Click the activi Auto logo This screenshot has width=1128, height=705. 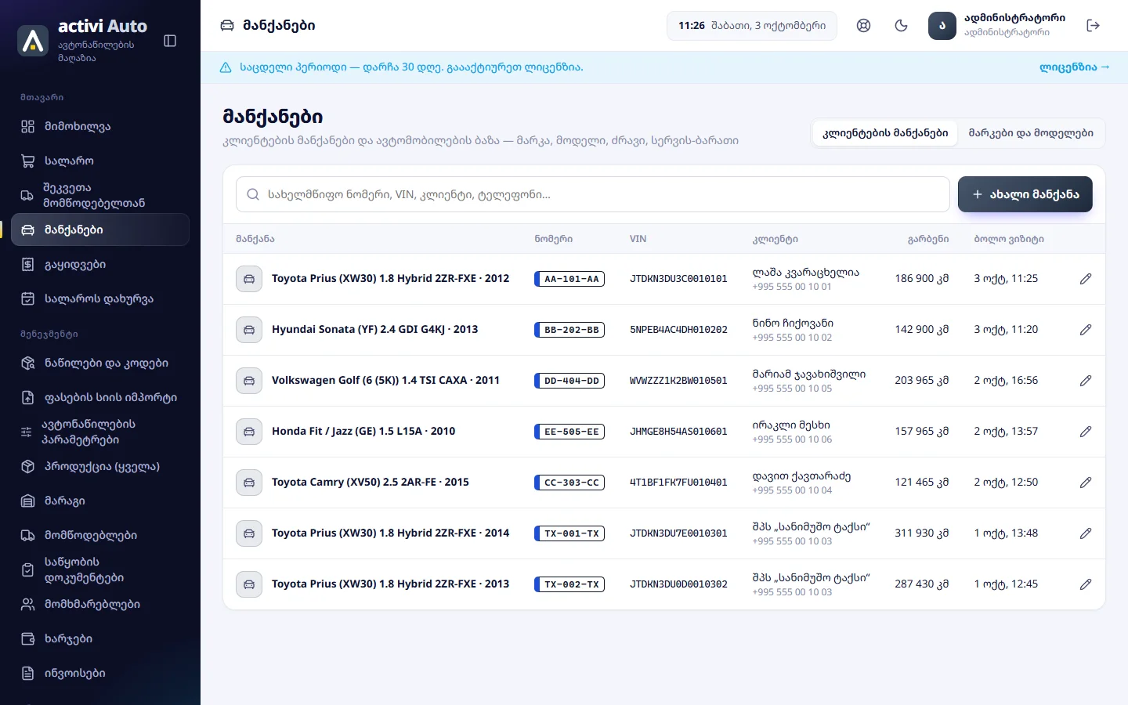(x=33, y=41)
